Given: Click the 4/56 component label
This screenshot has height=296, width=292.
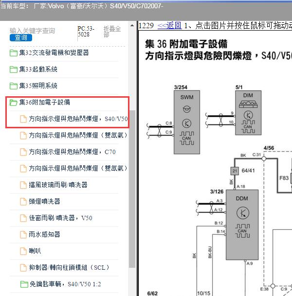Looking at the screenshot, I should pyautogui.click(x=269, y=148).
